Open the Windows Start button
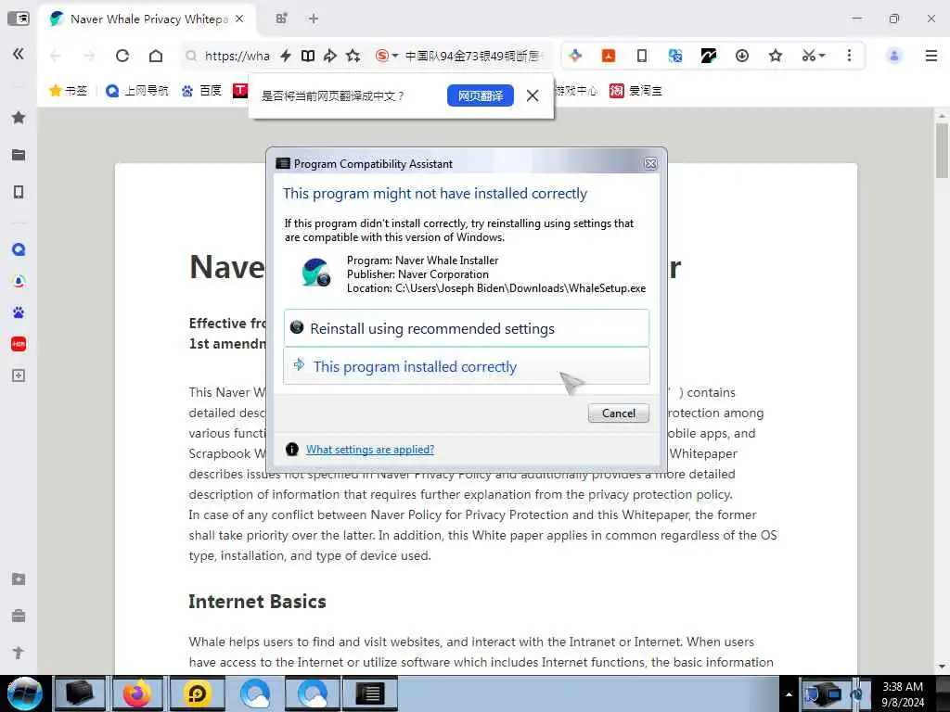This screenshot has width=950, height=712. coord(24,693)
